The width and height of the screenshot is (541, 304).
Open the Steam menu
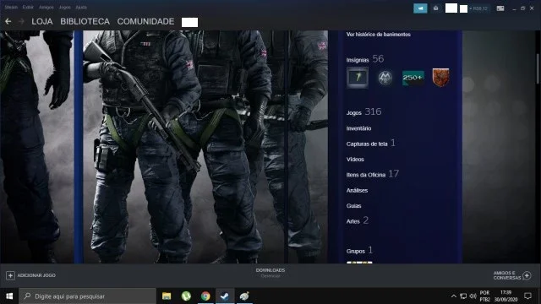tap(11, 7)
